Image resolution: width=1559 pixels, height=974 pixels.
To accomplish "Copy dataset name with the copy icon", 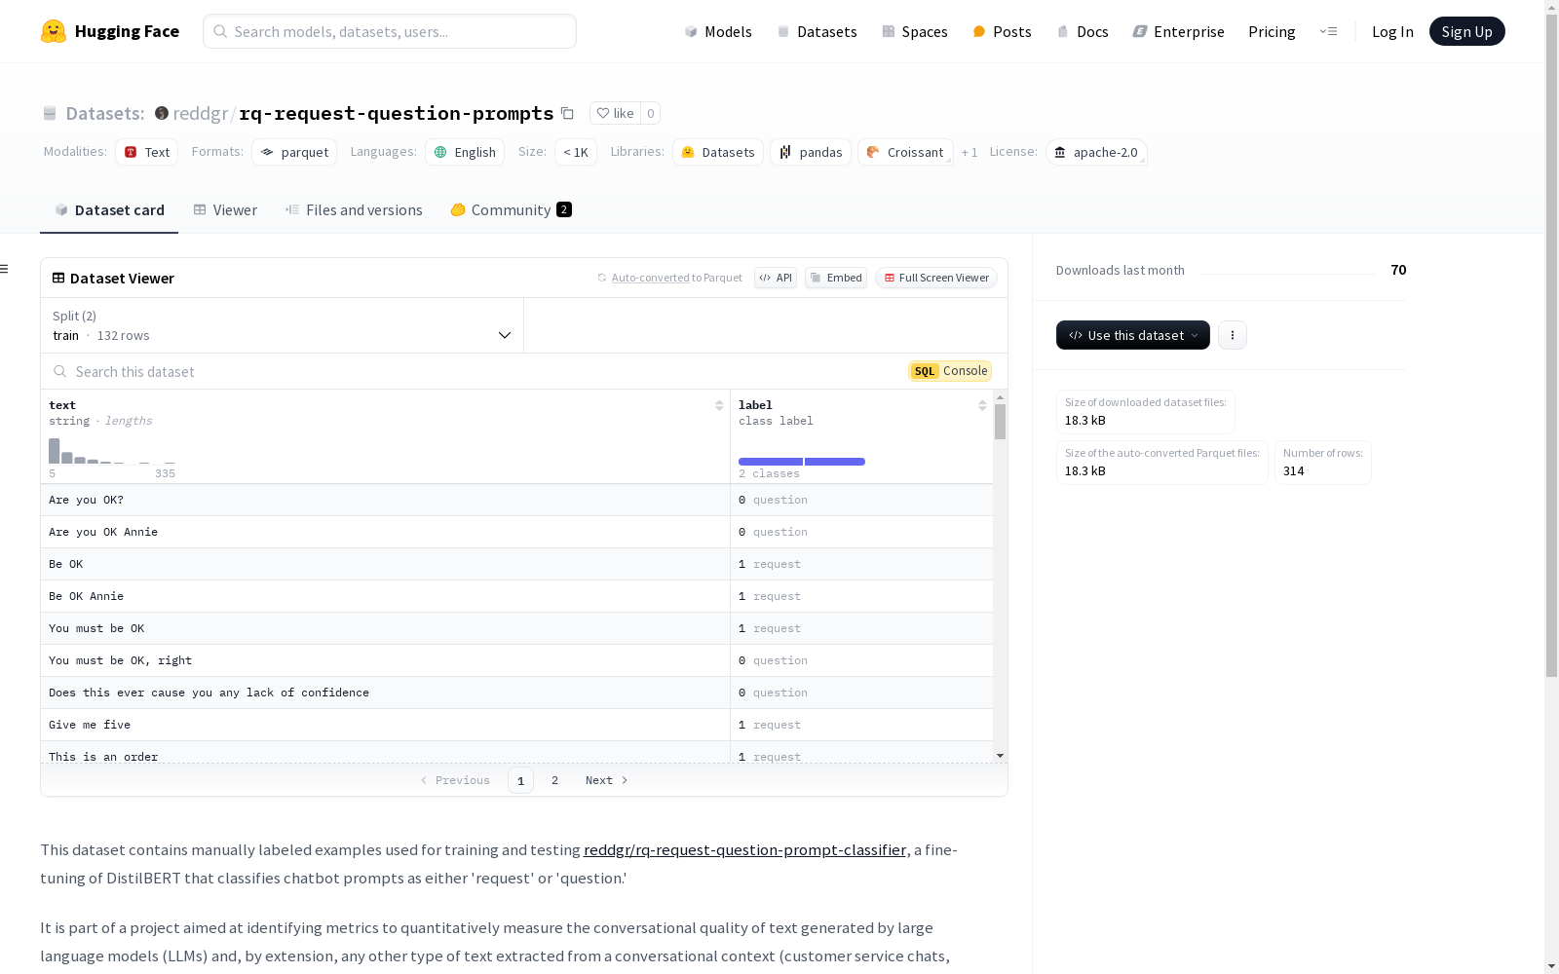I will click(567, 113).
